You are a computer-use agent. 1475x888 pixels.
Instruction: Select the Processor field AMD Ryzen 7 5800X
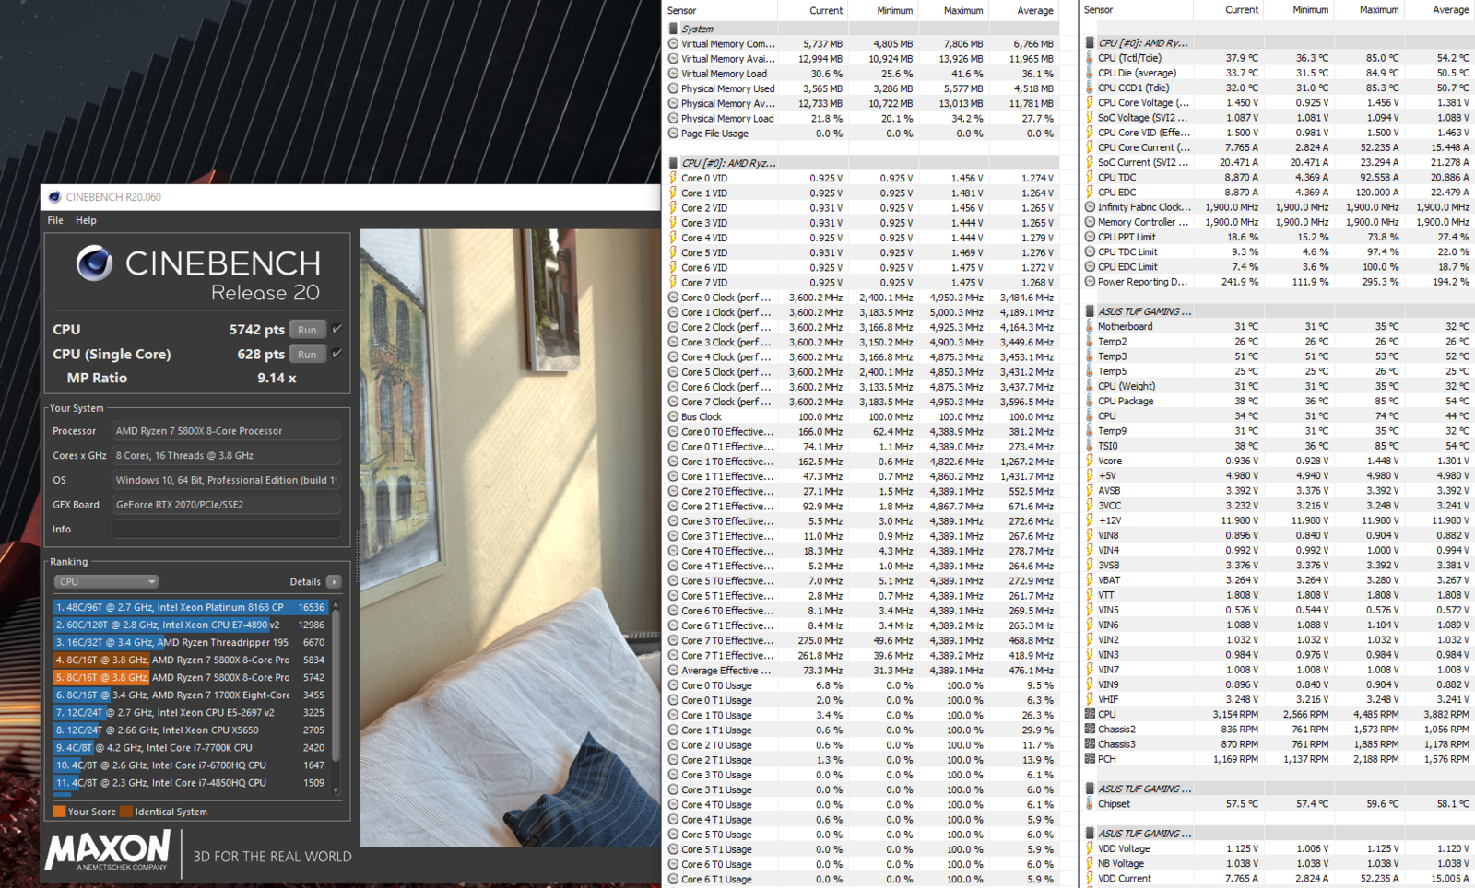tap(226, 431)
